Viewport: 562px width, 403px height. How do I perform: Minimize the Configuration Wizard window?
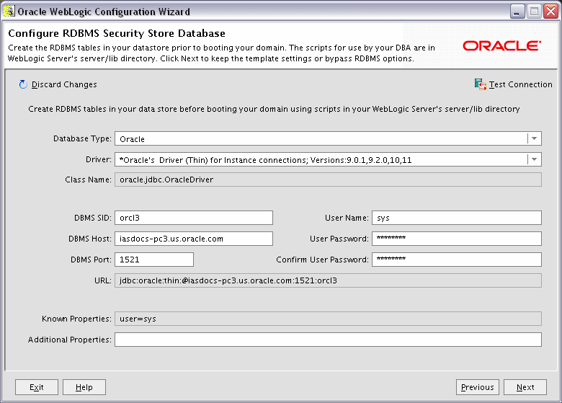[517, 12]
